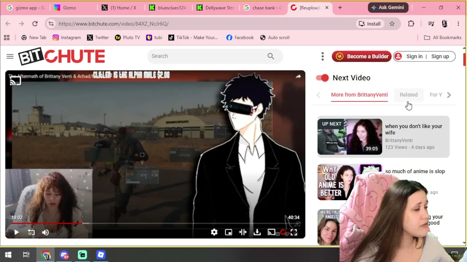This screenshot has height=262, width=467.
Task: Open the New Tab bookmark
Action: 34,37
